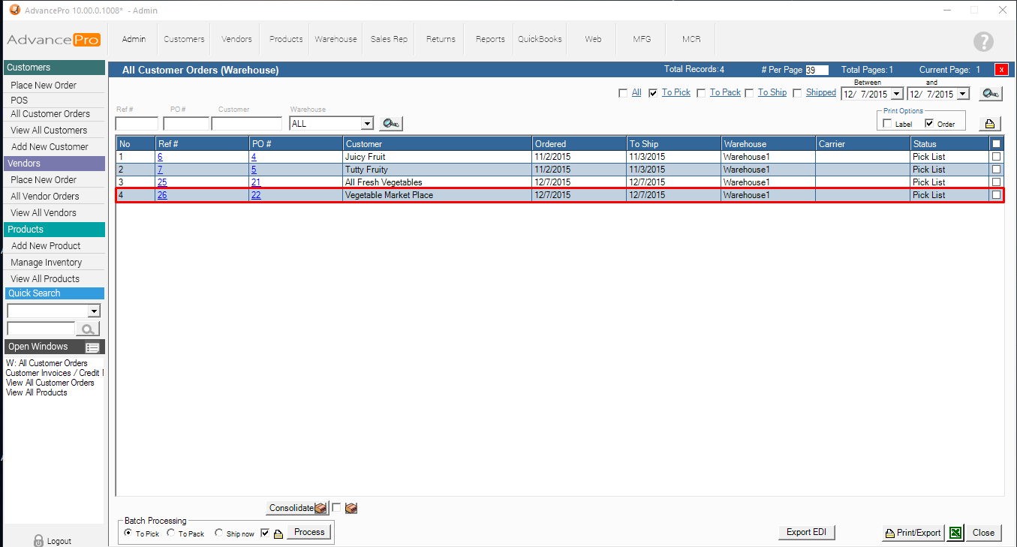Open the Reports menu
The height and width of the screenshot is (547, 1017).
pos(490,39)
